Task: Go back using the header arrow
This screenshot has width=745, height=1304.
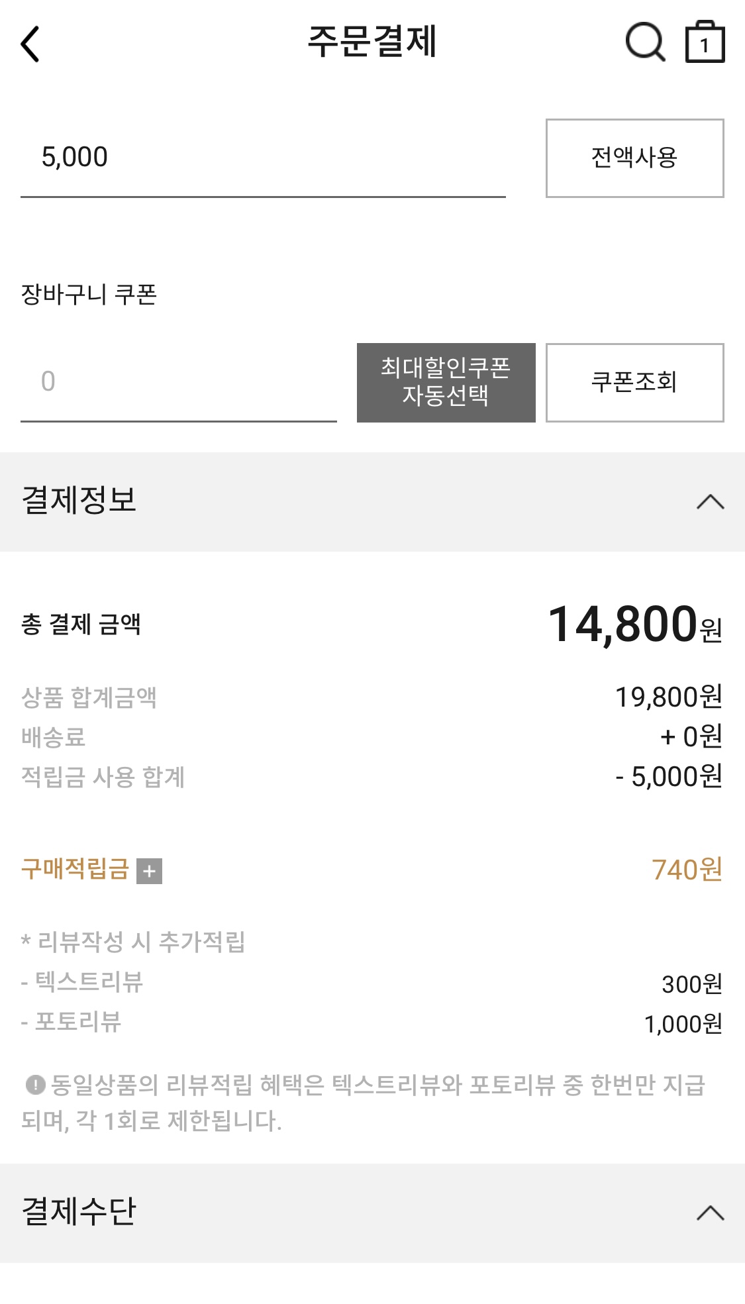Action: click(x=30, y=44)
